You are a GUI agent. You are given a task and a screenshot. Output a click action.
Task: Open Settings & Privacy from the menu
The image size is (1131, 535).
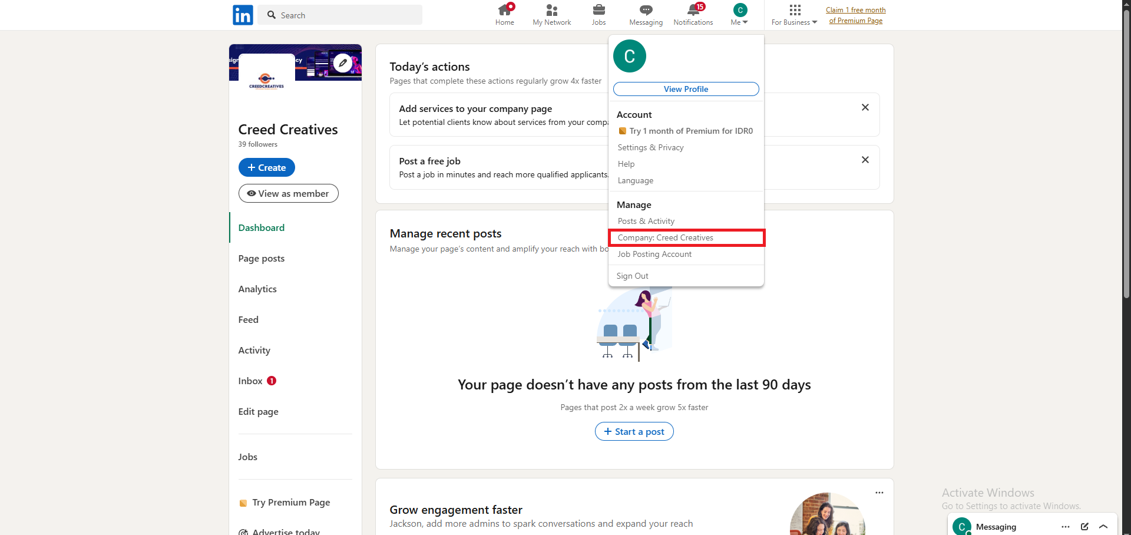click(650, 147)
